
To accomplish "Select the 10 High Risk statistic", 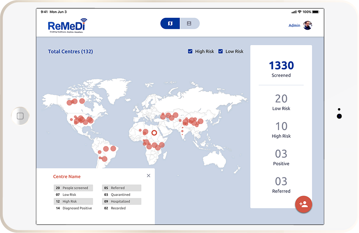I will click(x=281, y=130).
